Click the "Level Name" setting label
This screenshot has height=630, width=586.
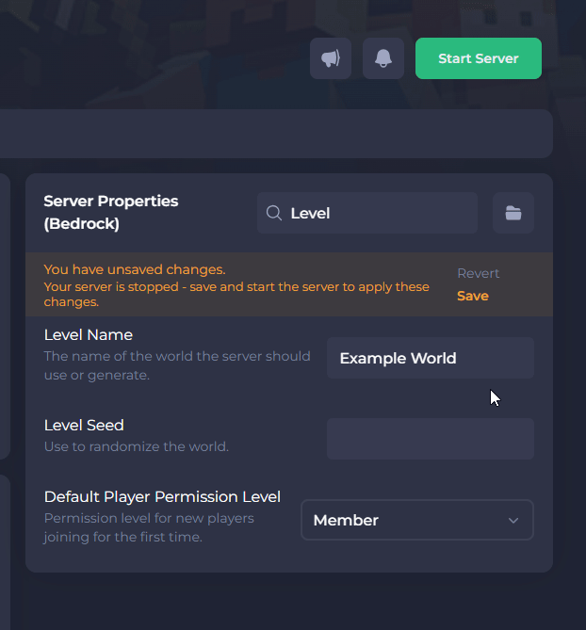(x=89, y=334)
